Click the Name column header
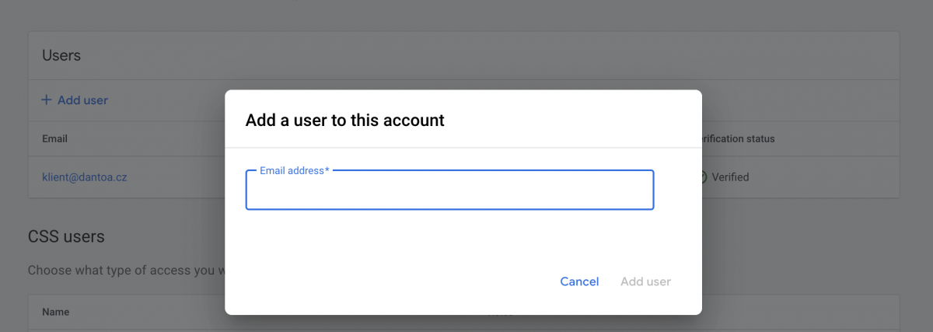933x332 pixels. [55, 312]
